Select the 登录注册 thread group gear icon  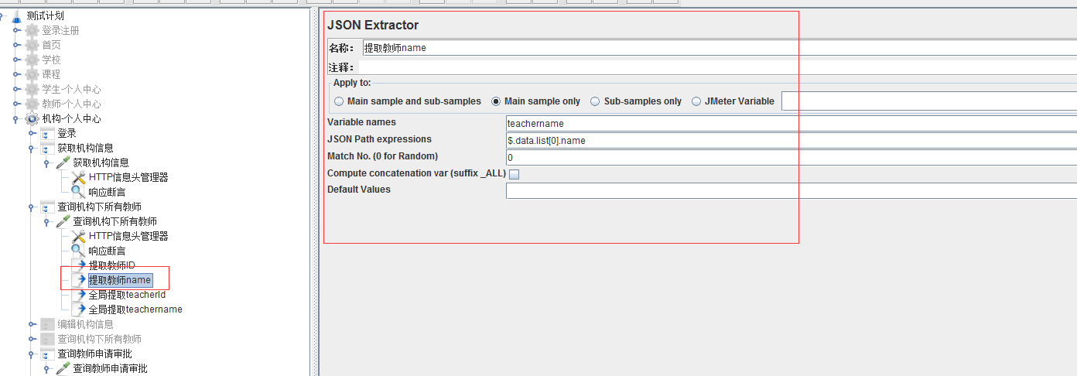point(32,30)
